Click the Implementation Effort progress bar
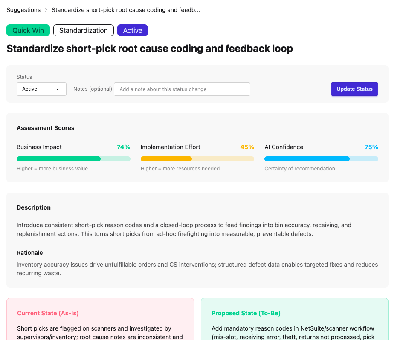The width and height of the screenshot is (406, 340). click(197, 158)
